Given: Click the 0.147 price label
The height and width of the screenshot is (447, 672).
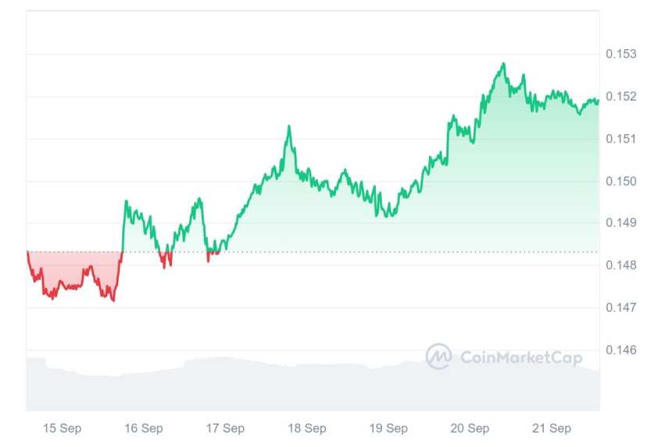Looking at the screenshot, I should (x=621, y=307).
